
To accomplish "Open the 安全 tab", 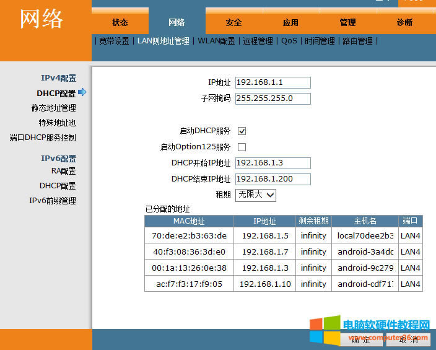I will coord(233,22).
